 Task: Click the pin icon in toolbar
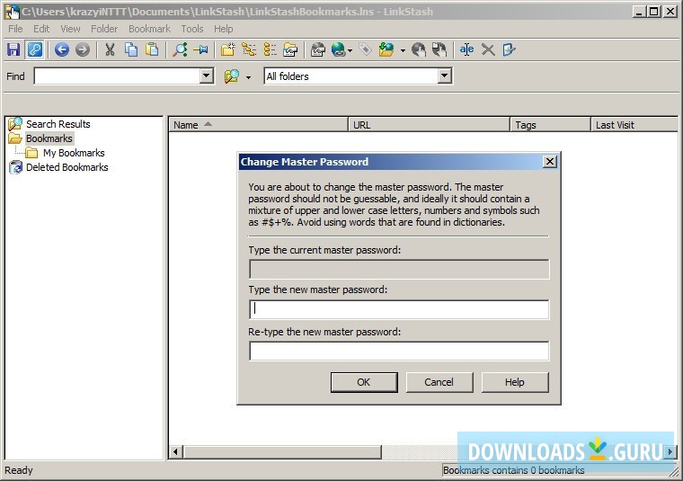[200, 49]
